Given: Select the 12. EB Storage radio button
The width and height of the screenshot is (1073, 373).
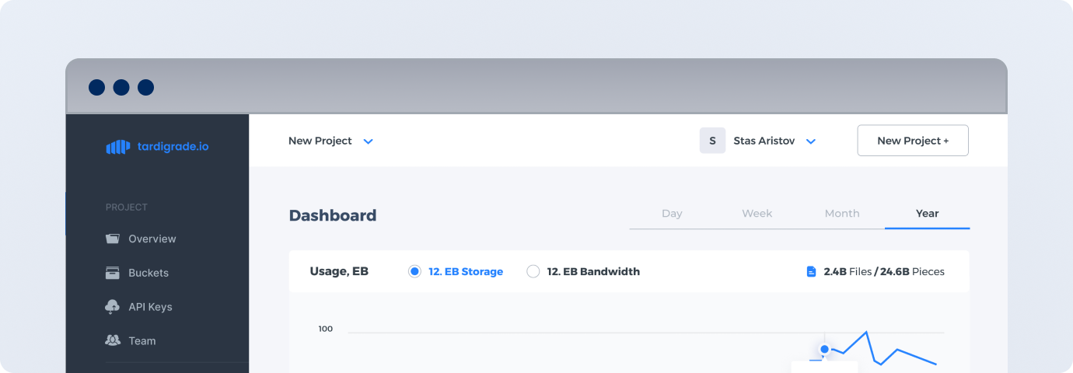Looking at the screenshot, I should 414,271.
